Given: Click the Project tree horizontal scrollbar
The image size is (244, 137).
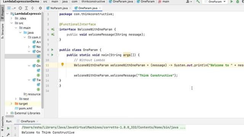Looking at the screenshot, I should pyautogui.click(x=10, y=116).
